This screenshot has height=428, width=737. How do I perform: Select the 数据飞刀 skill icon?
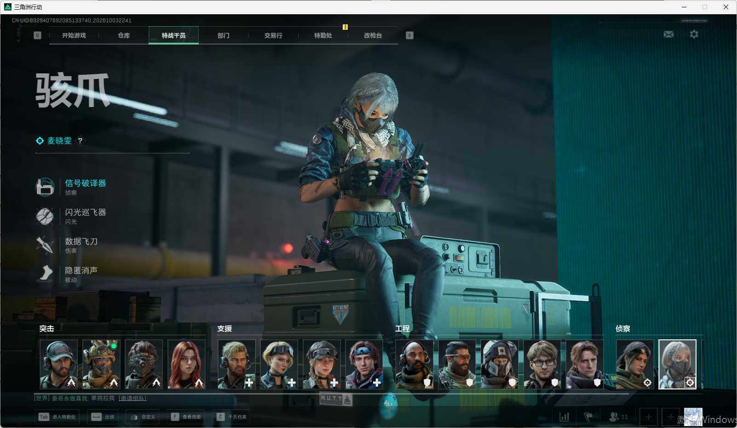[x=45, y=245]
